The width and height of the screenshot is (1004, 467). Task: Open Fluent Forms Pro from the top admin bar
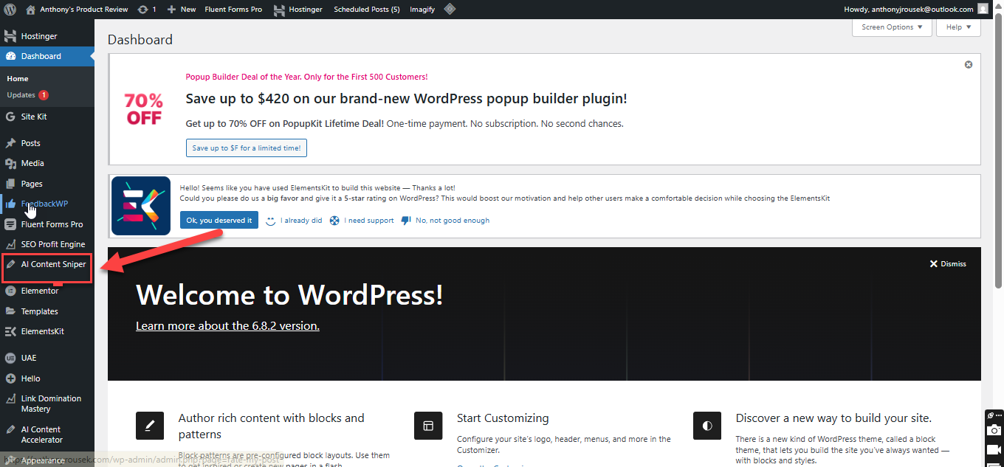pos(233,10)
